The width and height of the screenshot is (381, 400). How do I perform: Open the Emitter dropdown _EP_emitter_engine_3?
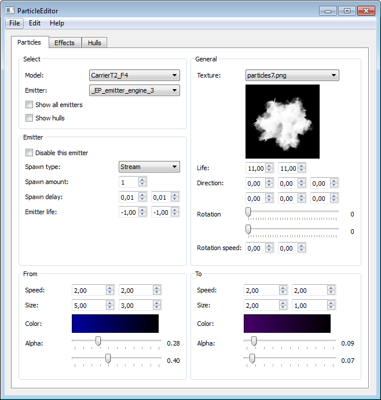(134, 90)
